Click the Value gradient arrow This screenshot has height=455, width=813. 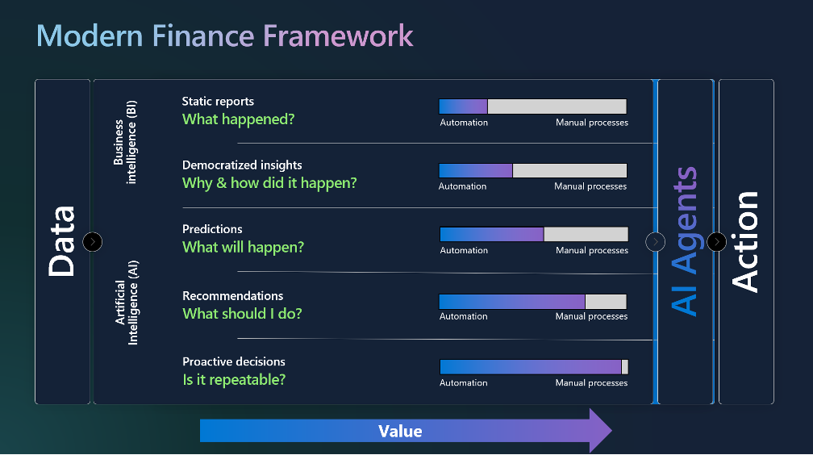tap(406, 431)
